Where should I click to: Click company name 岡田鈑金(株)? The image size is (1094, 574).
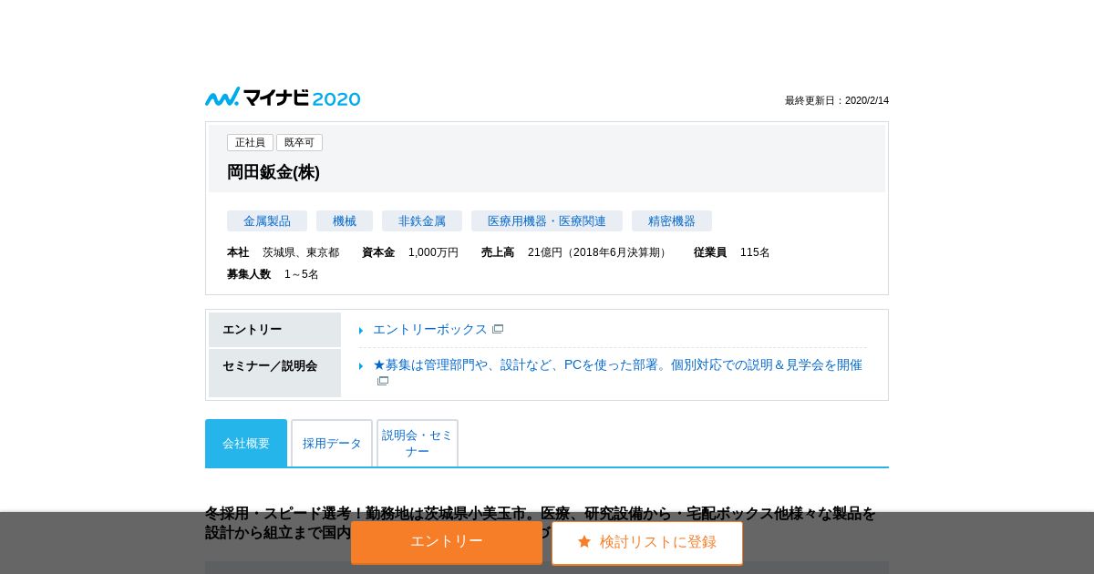273,172
